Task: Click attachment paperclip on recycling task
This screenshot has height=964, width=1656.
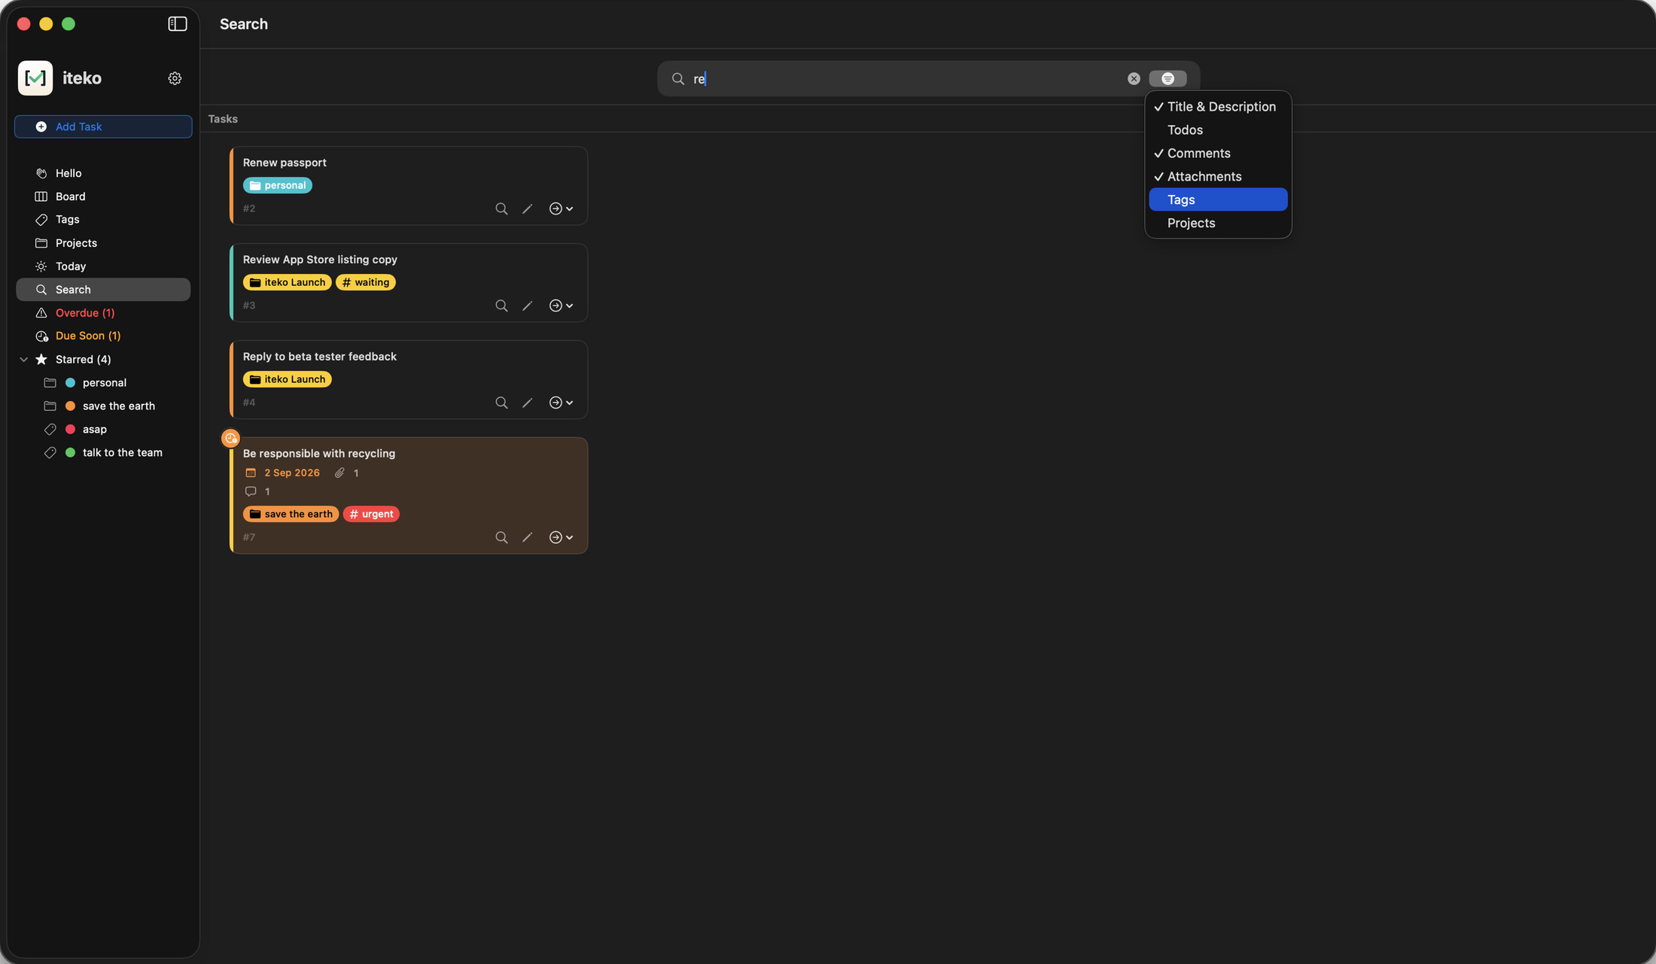Action: (x=339, y=473)
